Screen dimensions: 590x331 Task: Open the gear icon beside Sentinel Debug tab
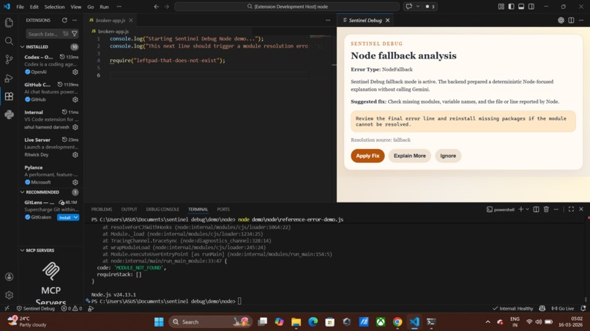click(x=561, y=20)
